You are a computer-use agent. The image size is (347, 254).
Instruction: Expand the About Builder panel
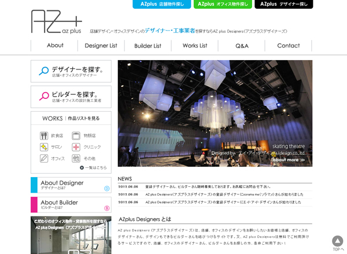click(x=71, y=205)
